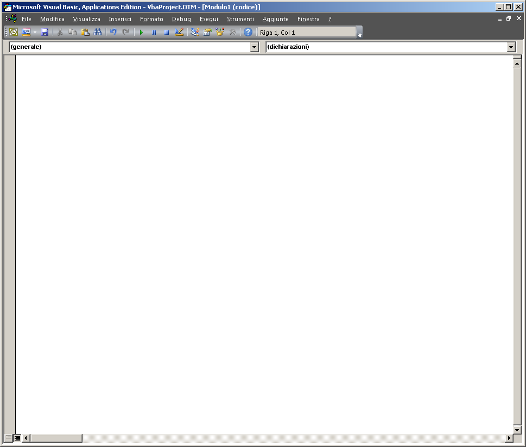Screen dimensions: 526x447
Task: Click the Riga 1, Col 1 position field
Action: pyautogui.click(x=306, y=32)
